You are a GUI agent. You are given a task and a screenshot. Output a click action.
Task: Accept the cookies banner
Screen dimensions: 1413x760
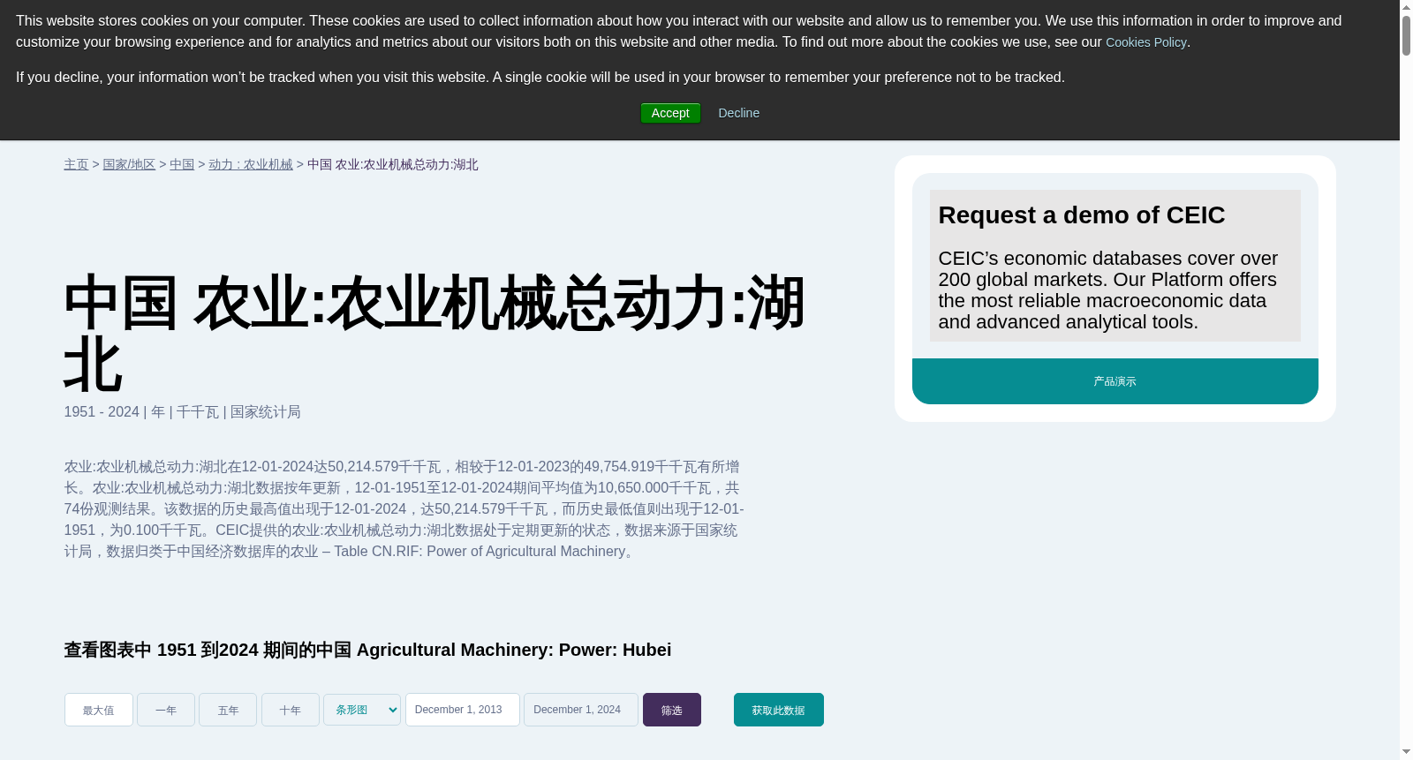670,113
